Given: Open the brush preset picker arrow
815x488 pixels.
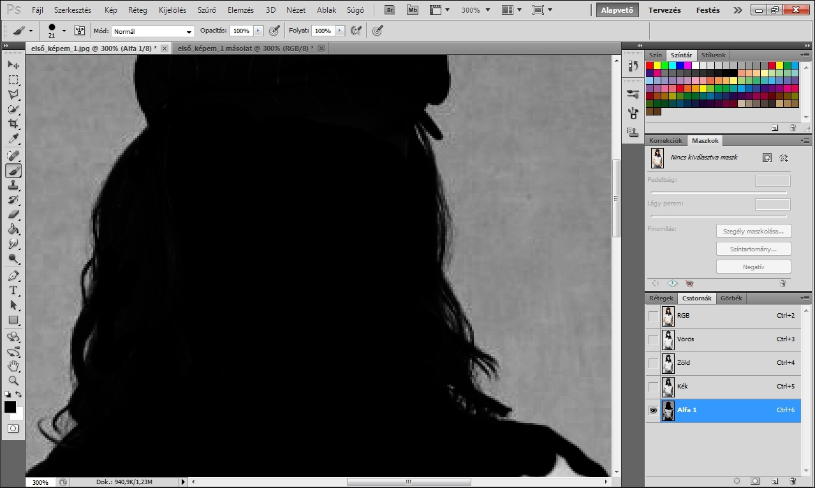Looking at the screenshot, I should point(64,31).
